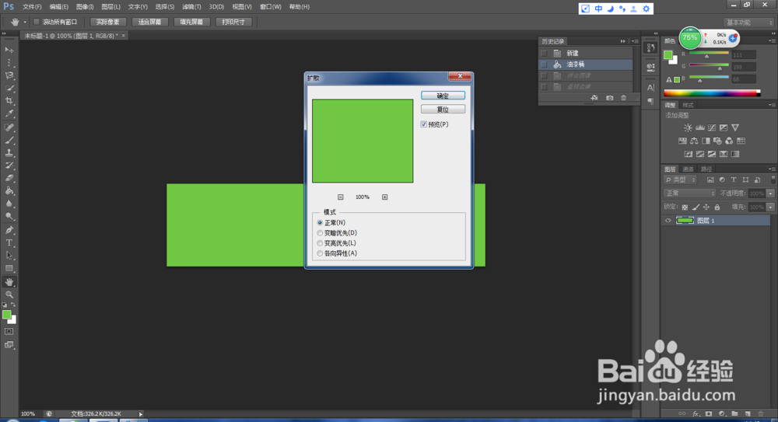
Task: Open the 图像(I) menu
Action: point(85,7)
